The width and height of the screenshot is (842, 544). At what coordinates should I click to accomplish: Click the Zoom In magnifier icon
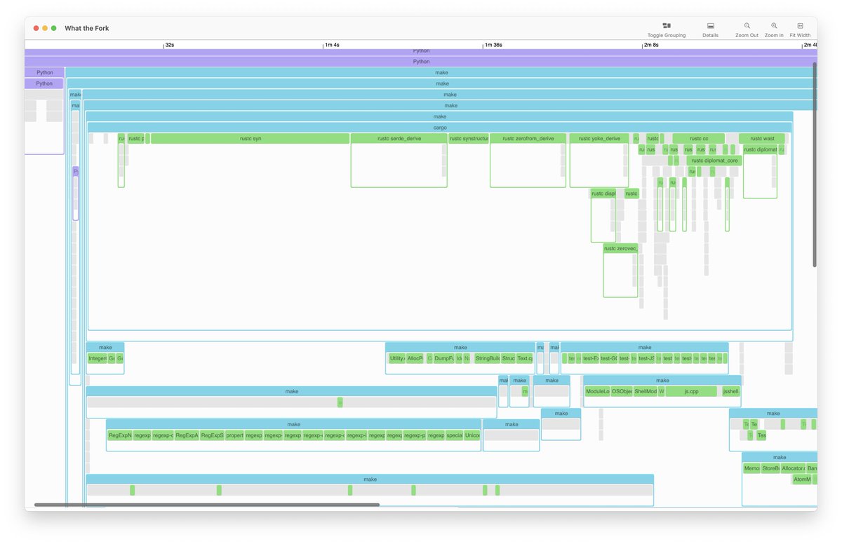[774, 25]
